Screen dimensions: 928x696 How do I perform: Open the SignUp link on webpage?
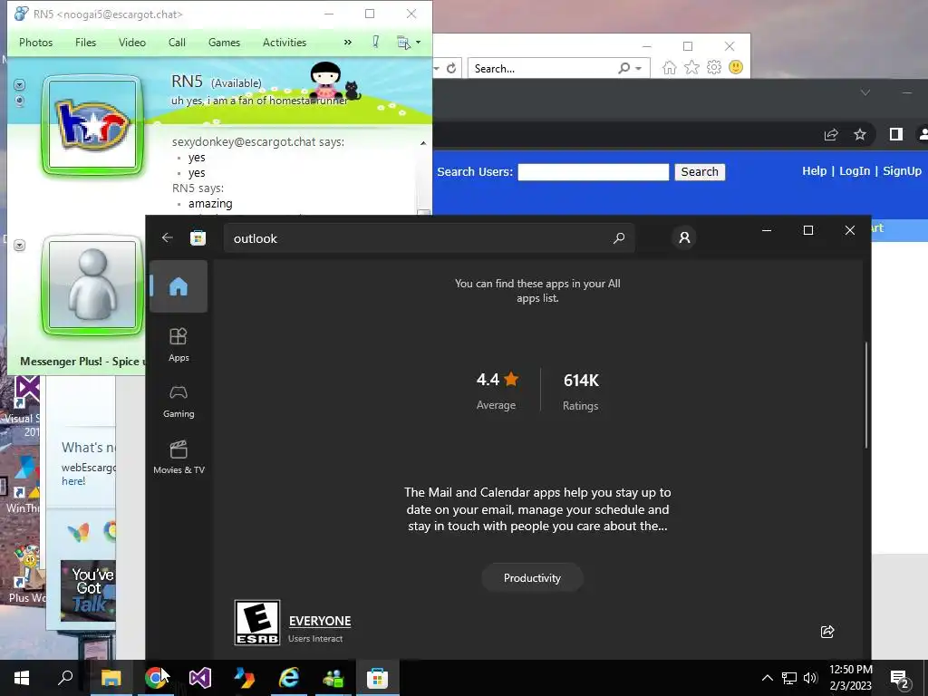(x=902, y=171)
